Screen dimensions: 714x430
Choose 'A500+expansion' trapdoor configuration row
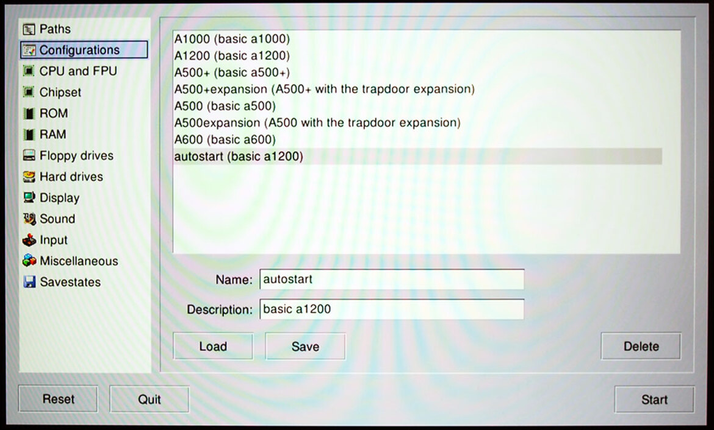click(x=417, y=89)
